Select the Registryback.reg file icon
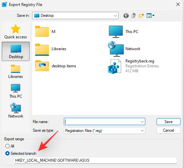This screenshot has width=184, height=168. pos(115,66)
